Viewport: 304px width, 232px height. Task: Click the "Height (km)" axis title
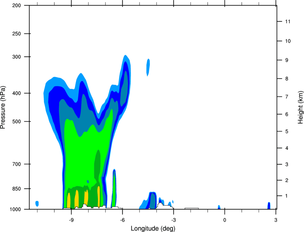(x=300, y=107)
